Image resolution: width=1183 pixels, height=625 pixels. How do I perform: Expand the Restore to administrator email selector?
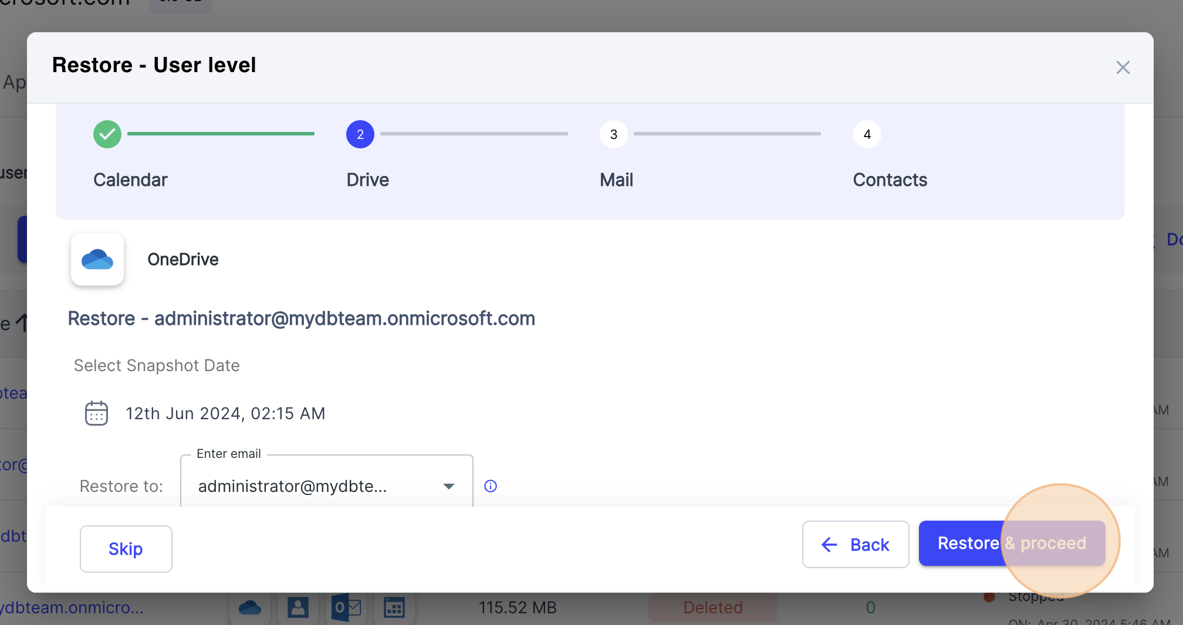[326, 486]
